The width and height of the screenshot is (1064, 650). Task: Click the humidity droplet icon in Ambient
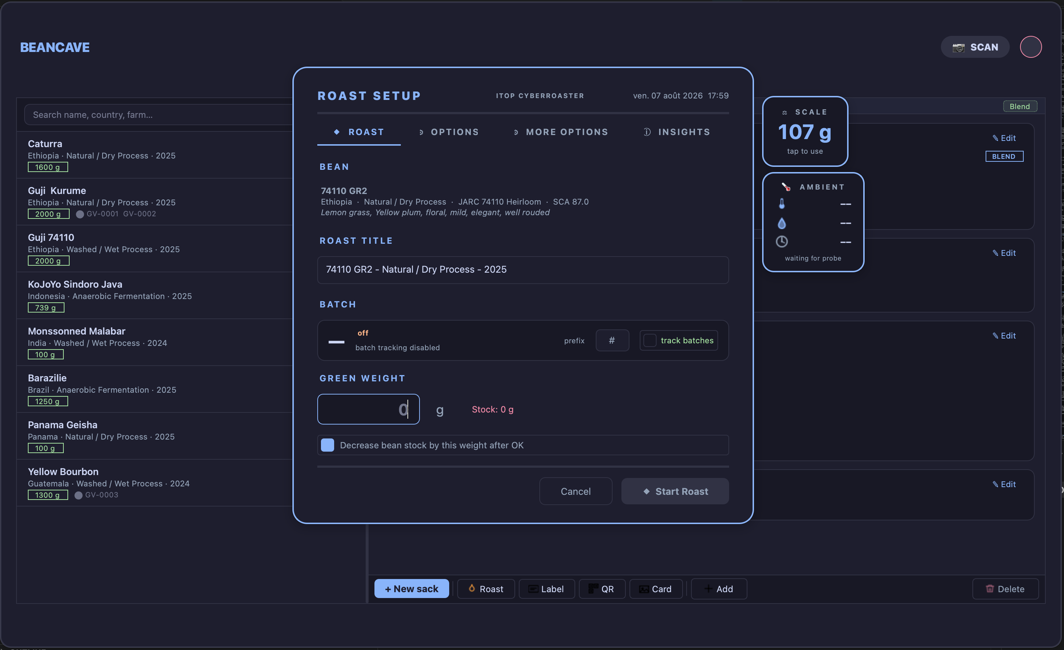point(781,223)
